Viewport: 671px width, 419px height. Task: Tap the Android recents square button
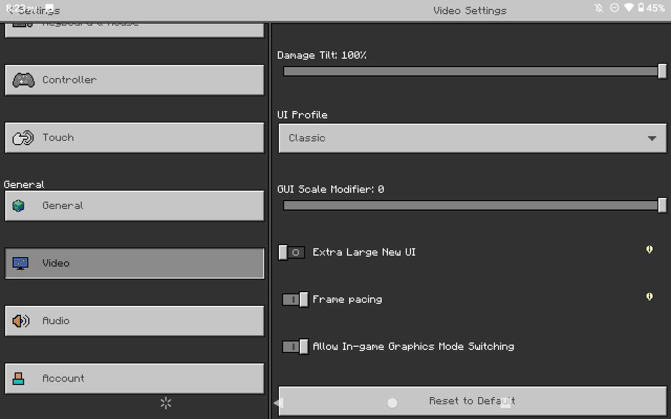point(505,403)
